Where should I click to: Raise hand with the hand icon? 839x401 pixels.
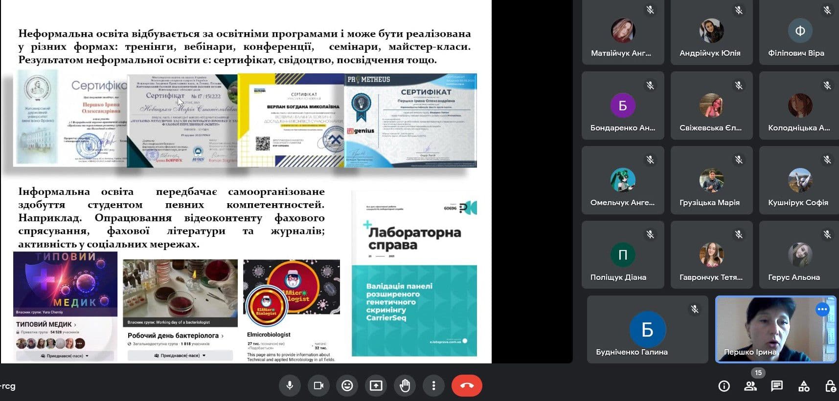pos(405,386)
